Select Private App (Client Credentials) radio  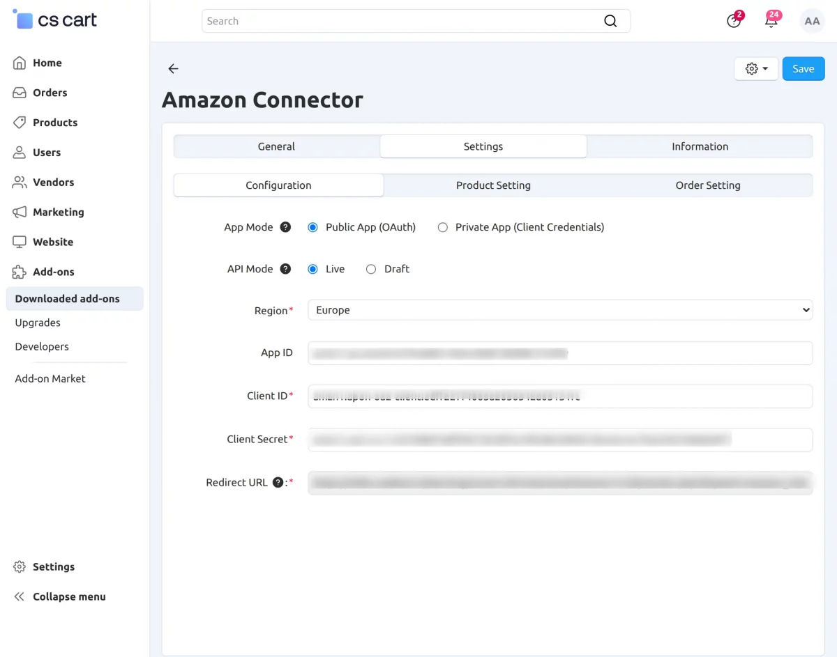coord(442,227)
